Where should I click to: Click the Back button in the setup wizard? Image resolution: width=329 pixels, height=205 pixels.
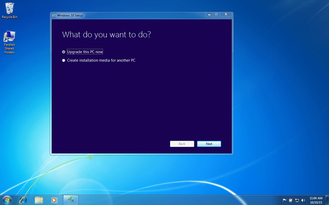click(x=182, y=144)
